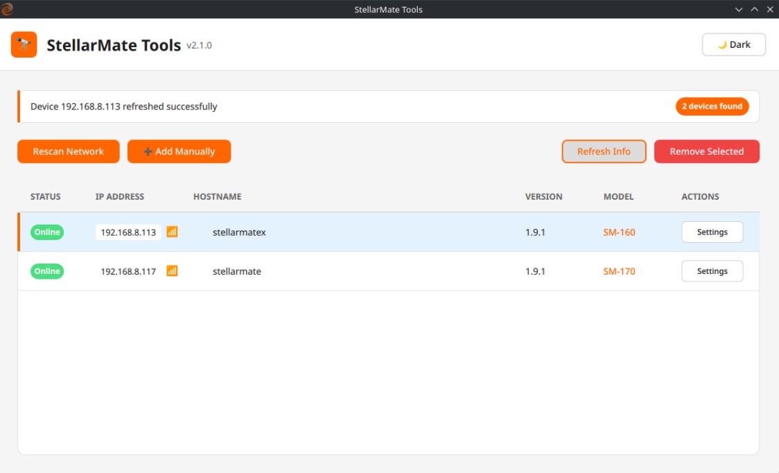Image resolution: width=779 pixels, height=473 pixels.
Task: Click Wi-Fi signal icon for 192.168.8.117
Action: (x=172, y=271)
